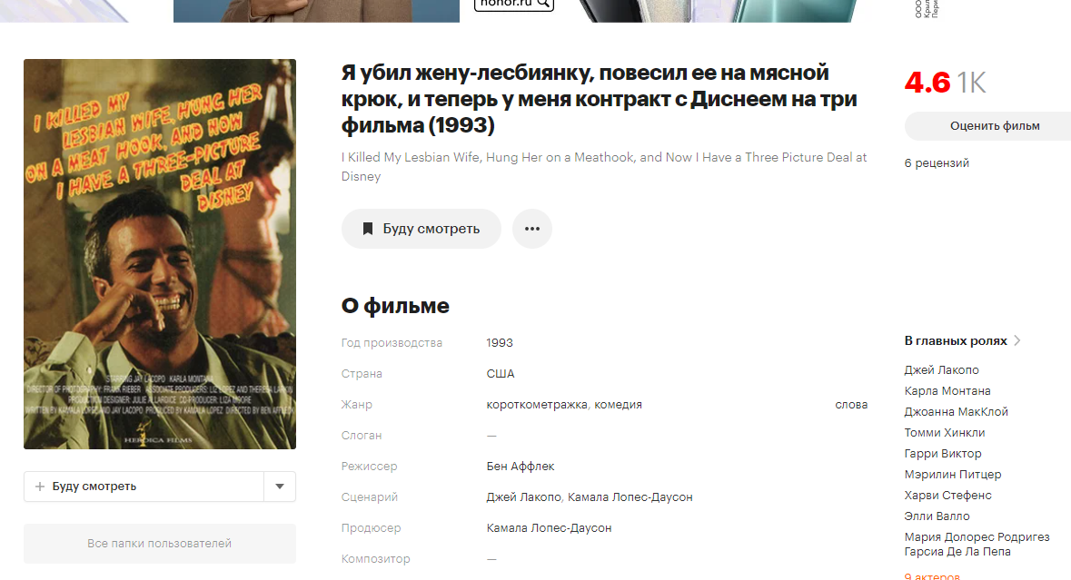Image resolution: width=1071 pixels, height=580 pixels.
Task: Open actor Мария Долорес Родригез Гарсиа page
Action: click(977, 544)
